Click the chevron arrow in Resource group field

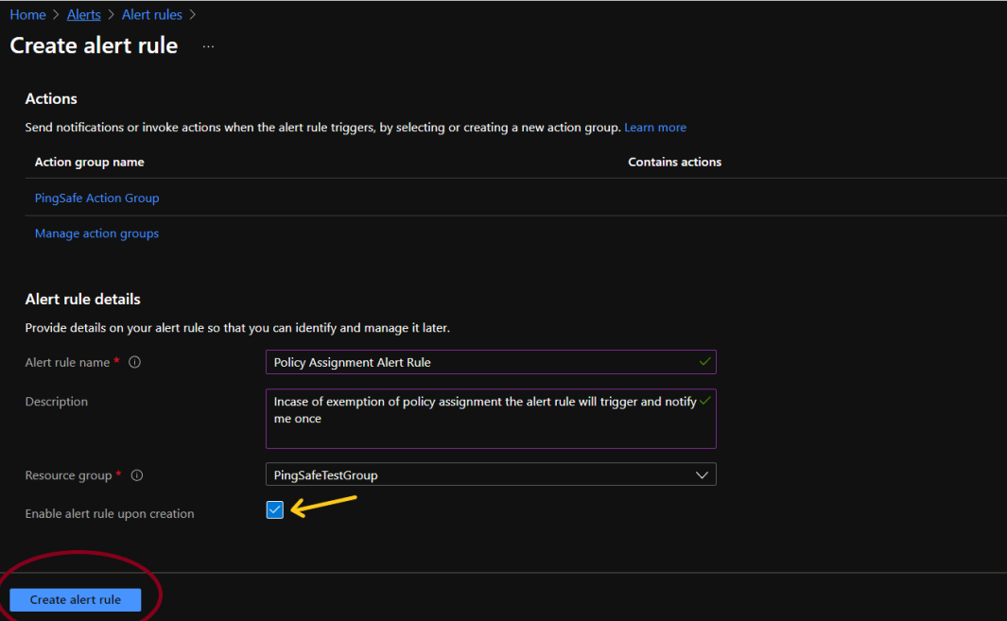(702, 474)
